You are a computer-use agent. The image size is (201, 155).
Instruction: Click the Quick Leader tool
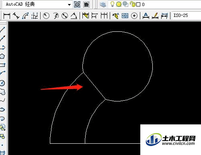point(116,16)
